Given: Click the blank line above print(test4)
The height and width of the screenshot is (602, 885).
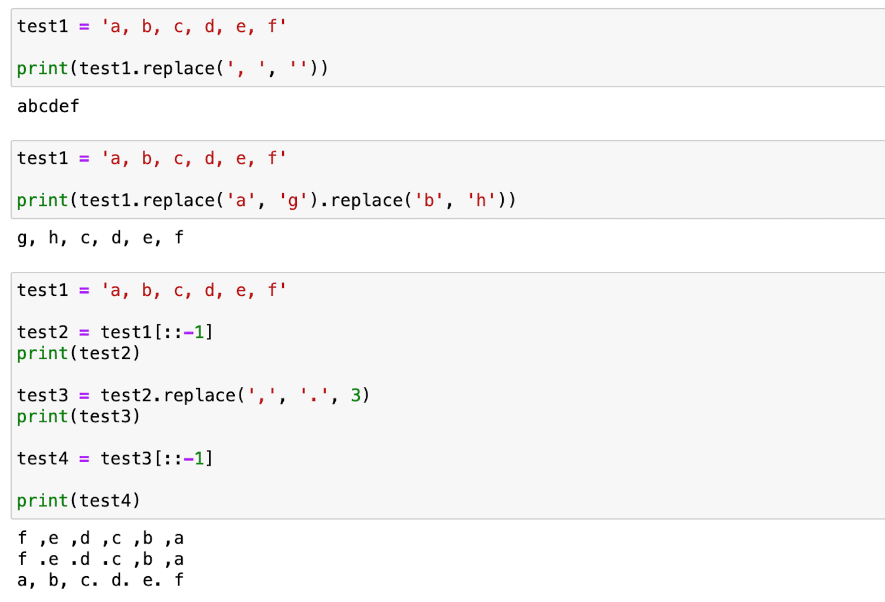Looking at the screenshot, I should pos(448,479).
